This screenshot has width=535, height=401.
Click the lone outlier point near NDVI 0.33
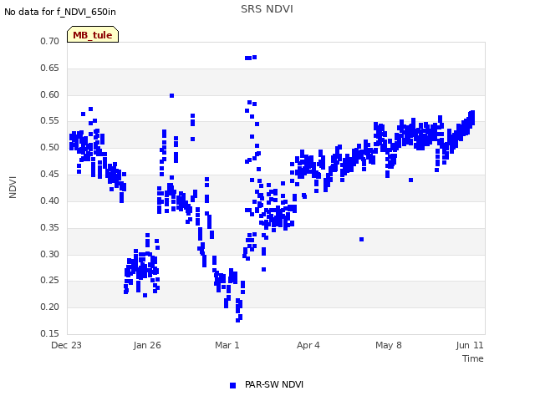pyautogui.click(x=362, y=240)
